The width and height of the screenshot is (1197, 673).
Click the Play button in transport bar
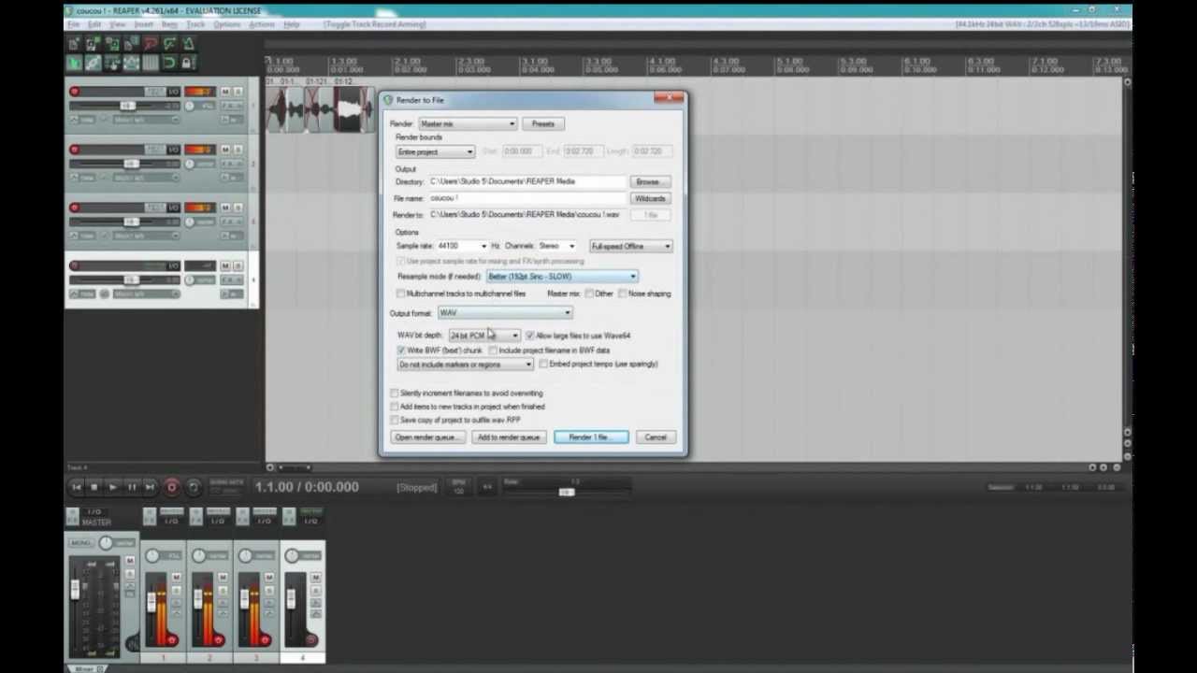(113, 487)
